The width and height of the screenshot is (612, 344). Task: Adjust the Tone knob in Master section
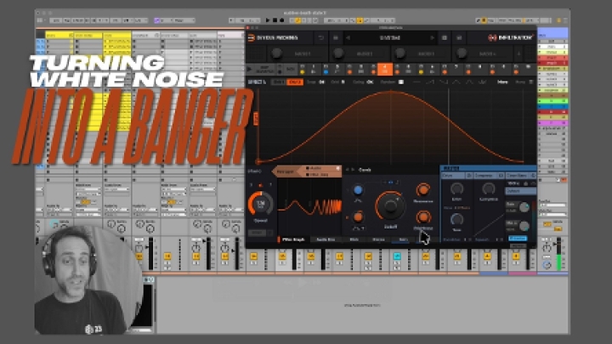pos(456,220)
